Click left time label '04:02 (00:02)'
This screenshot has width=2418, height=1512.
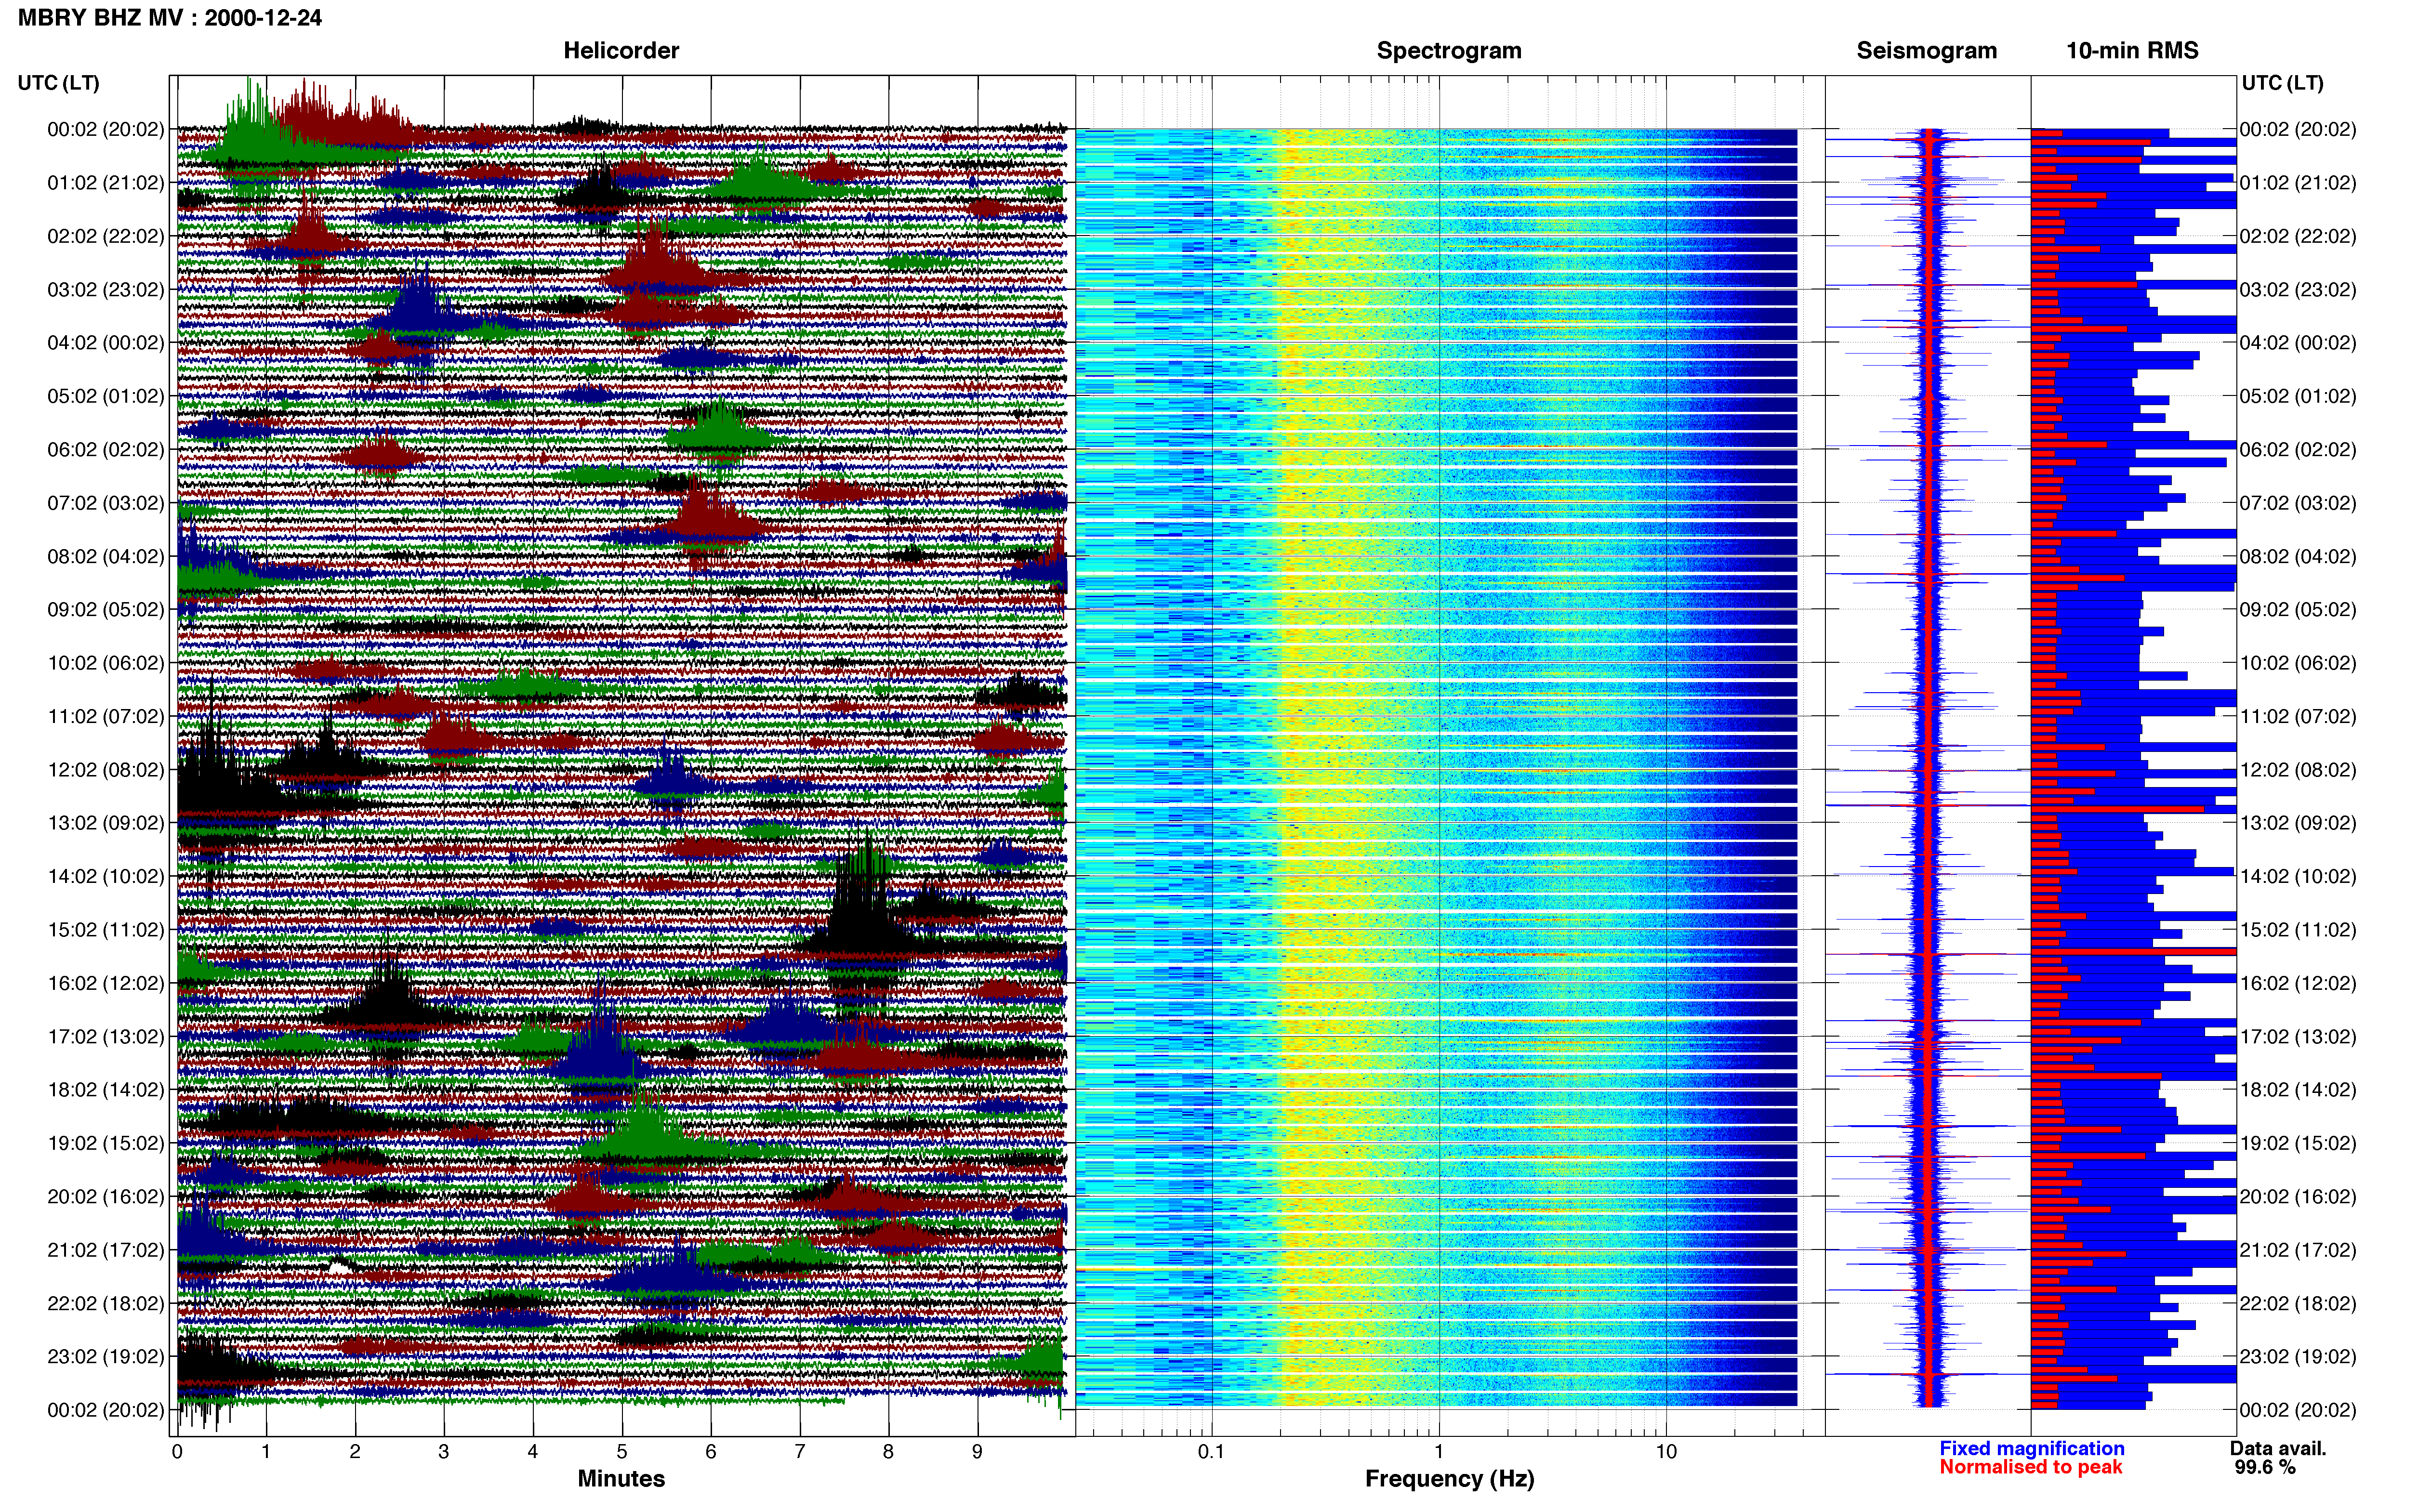coord(106,343)
